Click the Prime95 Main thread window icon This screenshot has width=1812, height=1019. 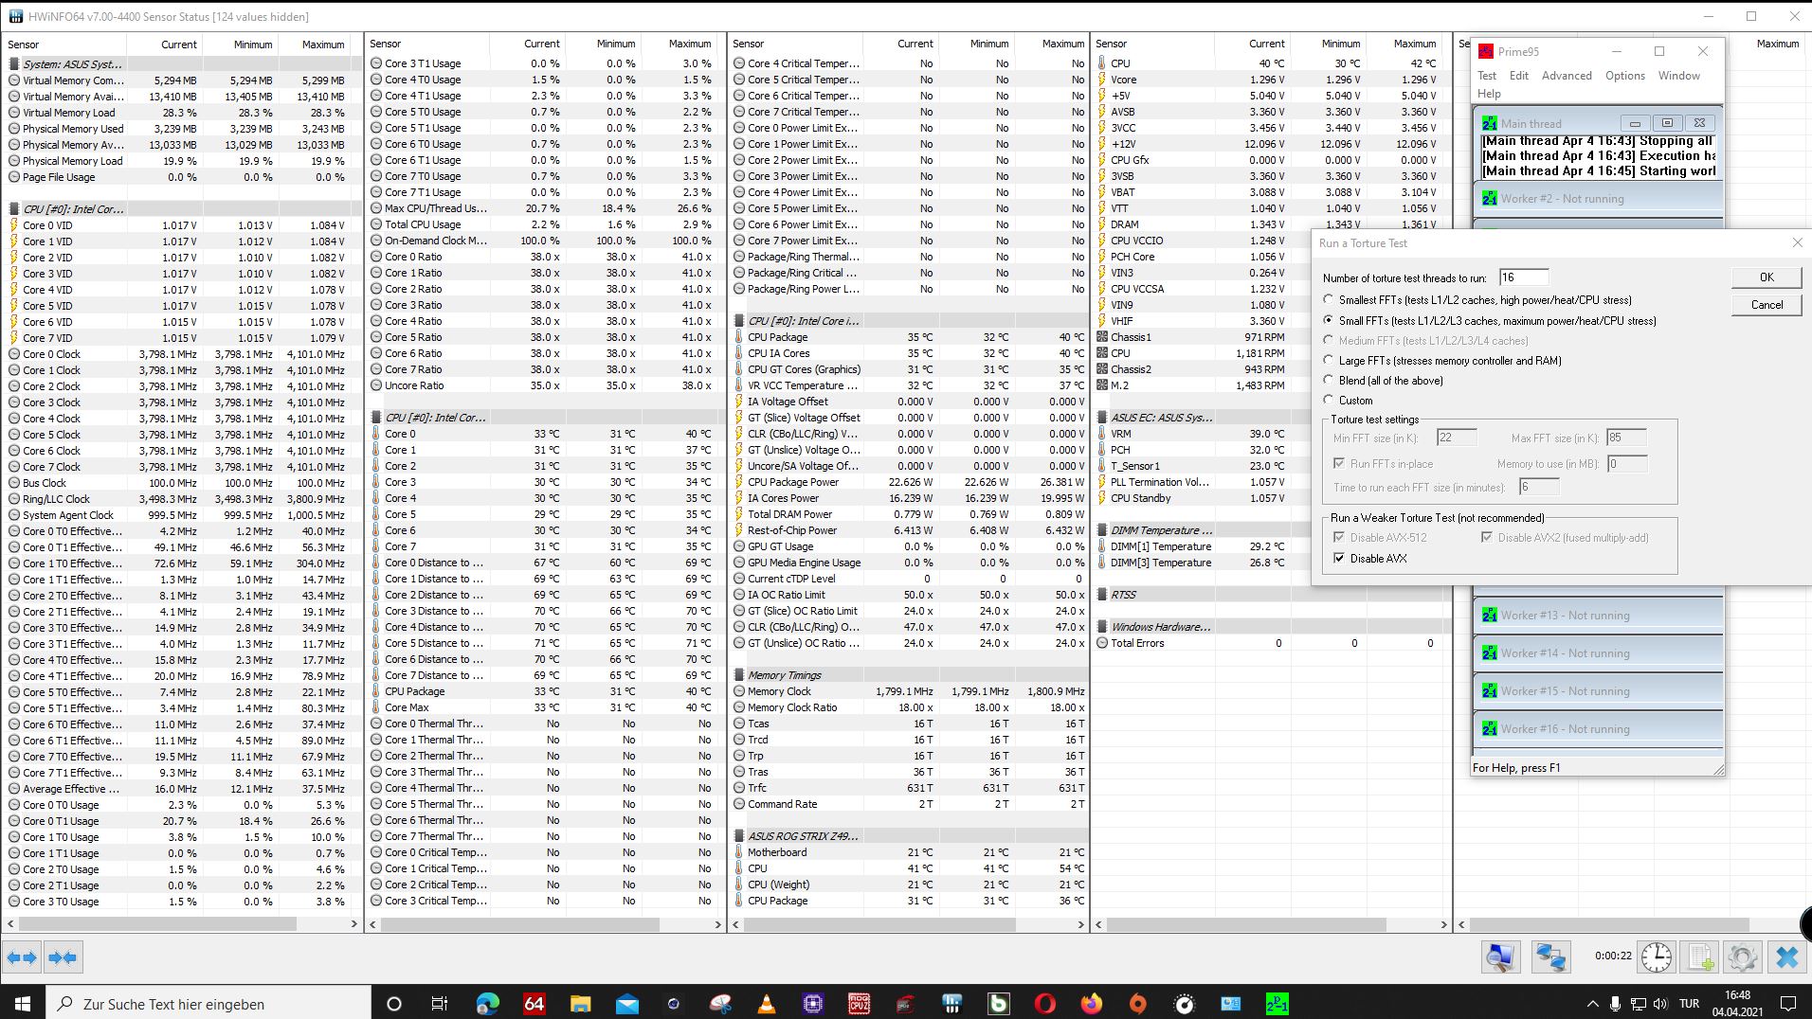[x=1490, y=123]
